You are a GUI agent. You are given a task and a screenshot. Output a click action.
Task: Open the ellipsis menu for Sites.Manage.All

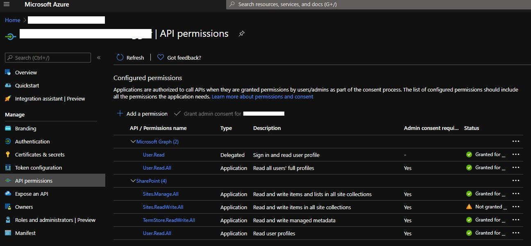coord(516,194)
